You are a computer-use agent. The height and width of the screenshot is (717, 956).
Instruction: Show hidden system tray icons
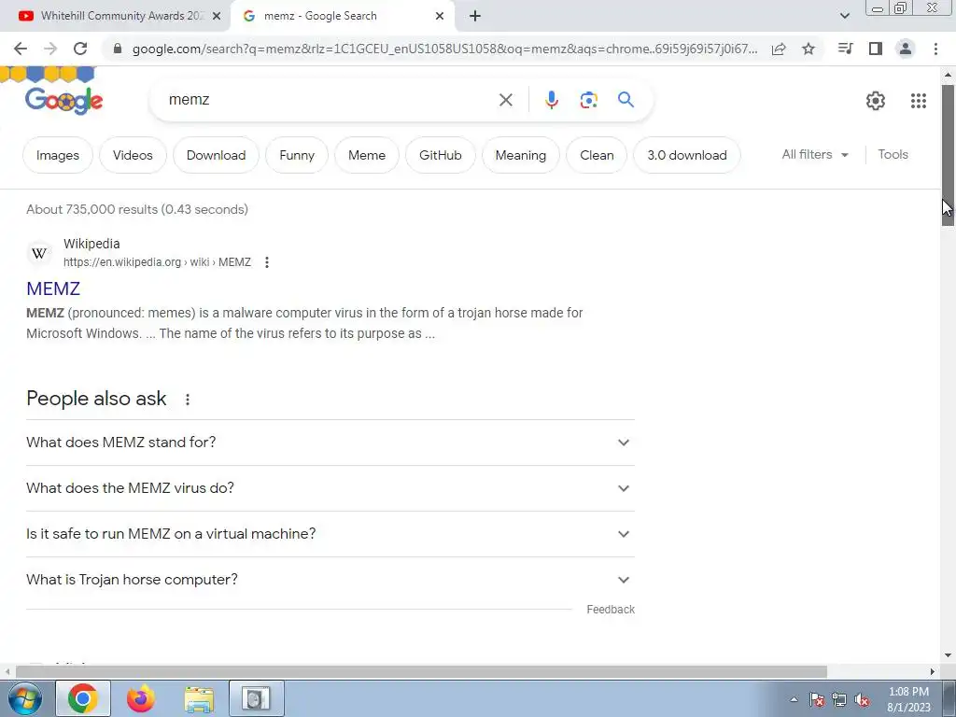[794, 699]
